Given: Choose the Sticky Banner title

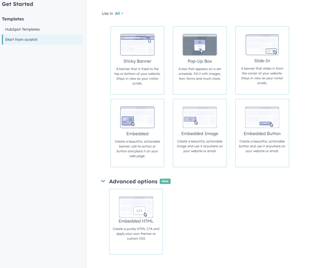Looking at the screenshot, I should click(138, 61).
